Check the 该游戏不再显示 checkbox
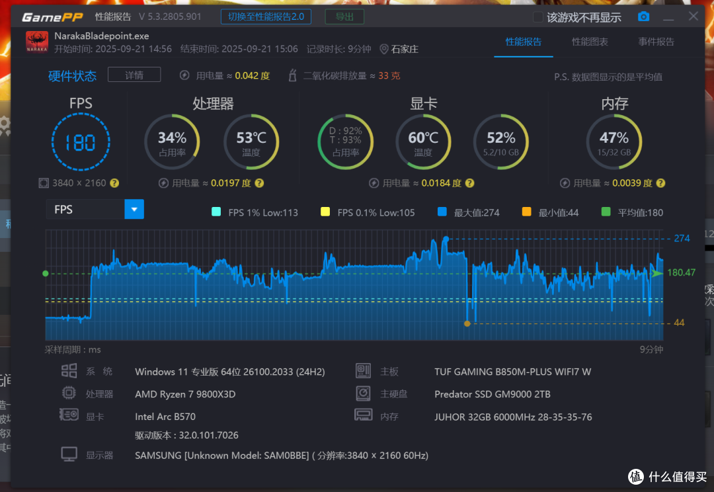This screenshot has height=492, width=714. pyautogui.click(x=537, y=17)
